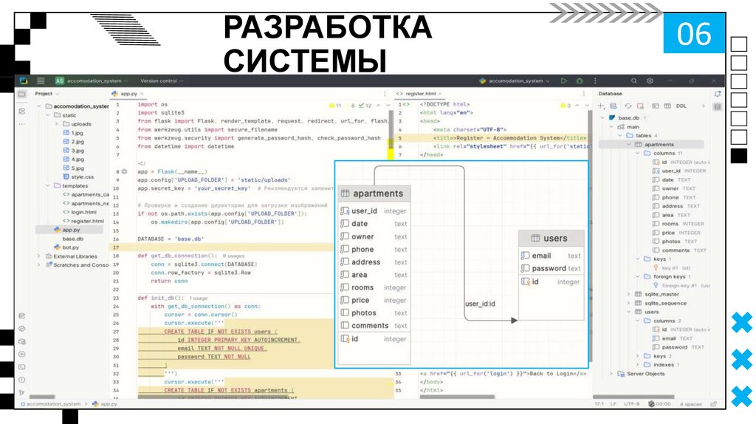Show more tool windows ellipsis in left stripe
The image size is (756, 424).
[21, 124]
